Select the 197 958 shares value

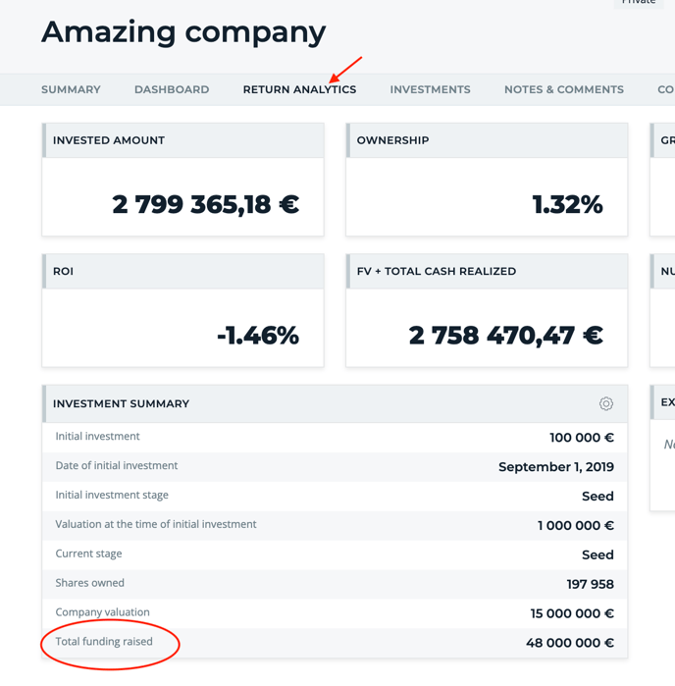click(590, 584)
